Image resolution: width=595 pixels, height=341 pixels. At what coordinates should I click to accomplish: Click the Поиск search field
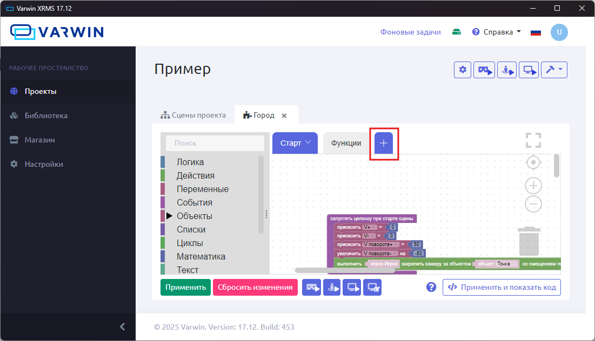pyautogui.click(x=215, y=144)
